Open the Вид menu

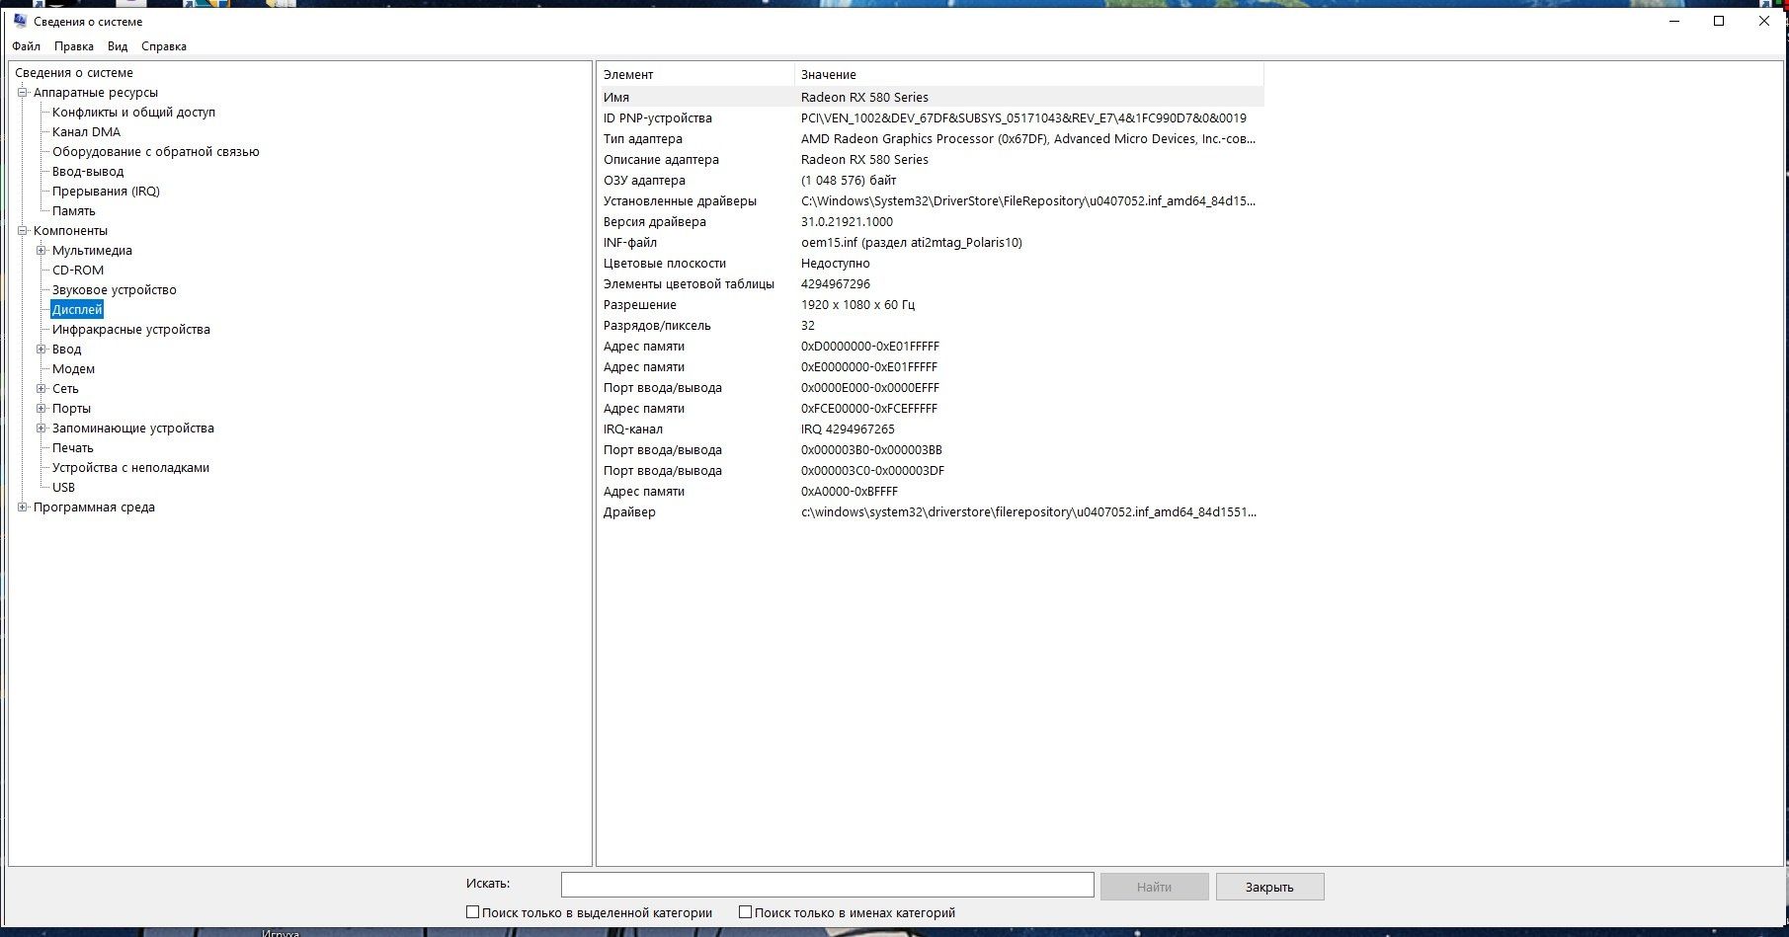(118, 46)
